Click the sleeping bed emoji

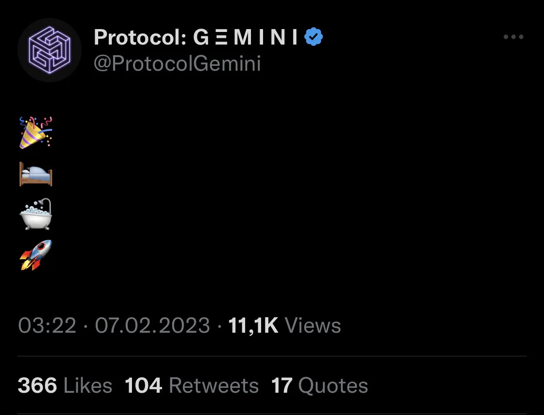point(36,174)
